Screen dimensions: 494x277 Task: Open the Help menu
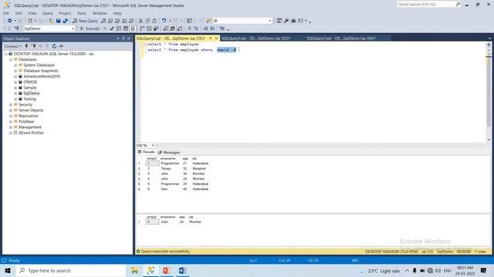pos(117,13)
